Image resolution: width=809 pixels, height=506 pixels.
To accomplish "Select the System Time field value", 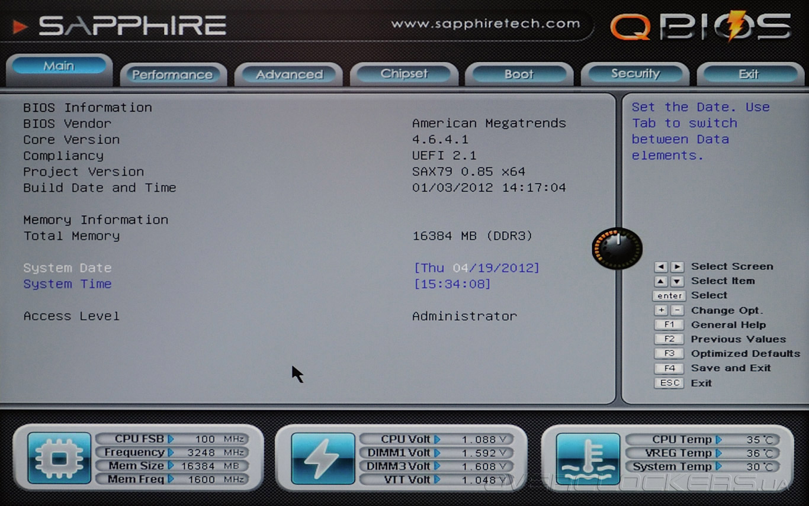I will pyautogui.click(x=452, y=284).
